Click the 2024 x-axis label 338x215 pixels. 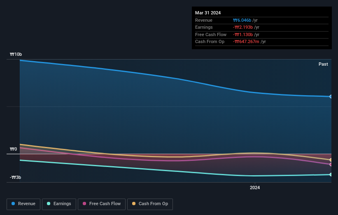click(255, 188)
